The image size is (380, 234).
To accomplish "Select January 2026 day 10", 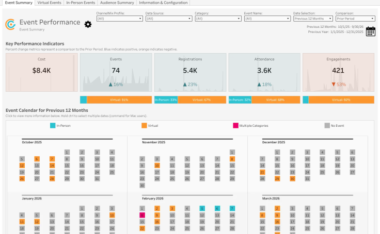I will [112, 215].
